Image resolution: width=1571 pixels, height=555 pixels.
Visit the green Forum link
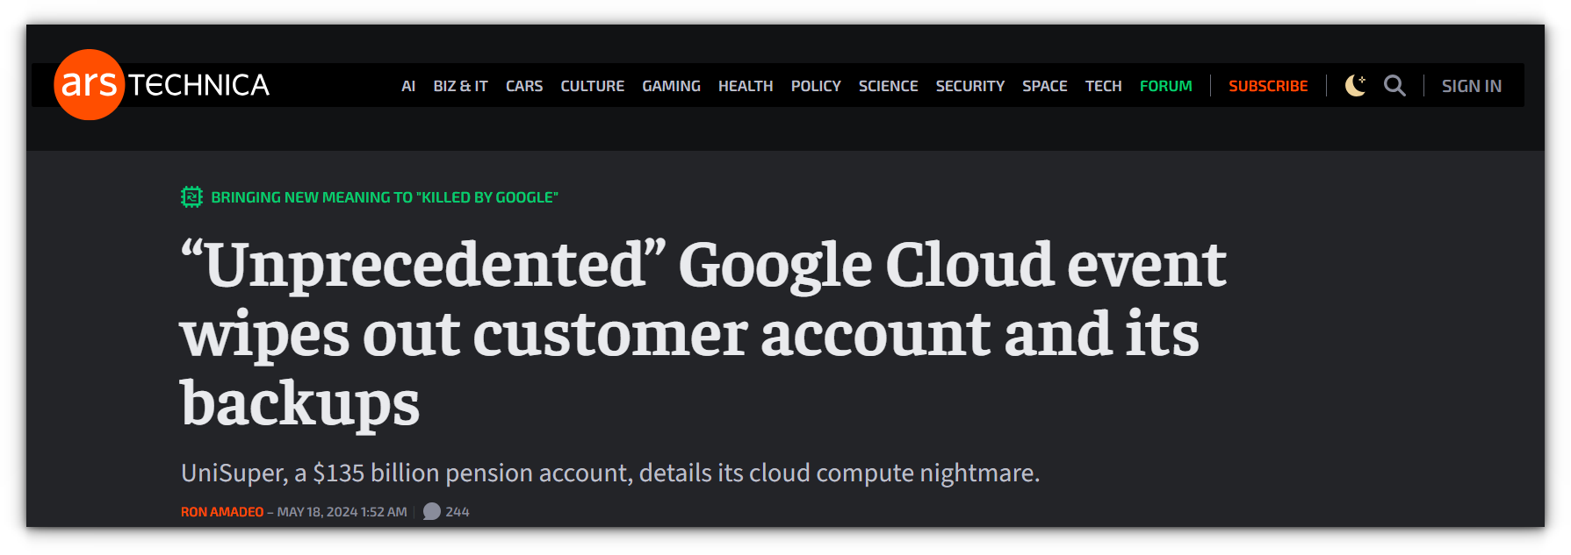[x=1166, y=86]
